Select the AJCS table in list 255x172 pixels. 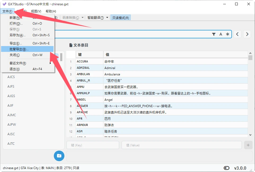(11, 77)
